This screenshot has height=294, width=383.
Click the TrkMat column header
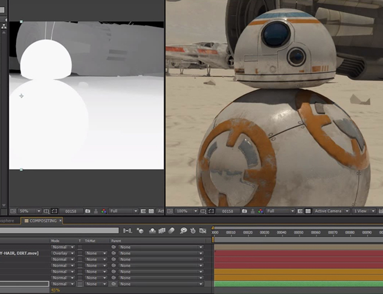pyautogui.click(x=90, y=241)
